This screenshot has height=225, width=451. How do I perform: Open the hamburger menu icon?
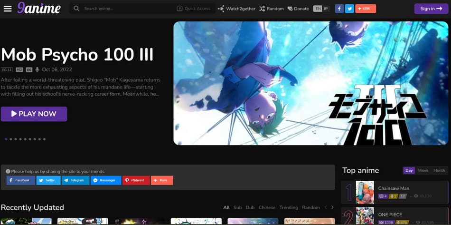tap(8, 9)
